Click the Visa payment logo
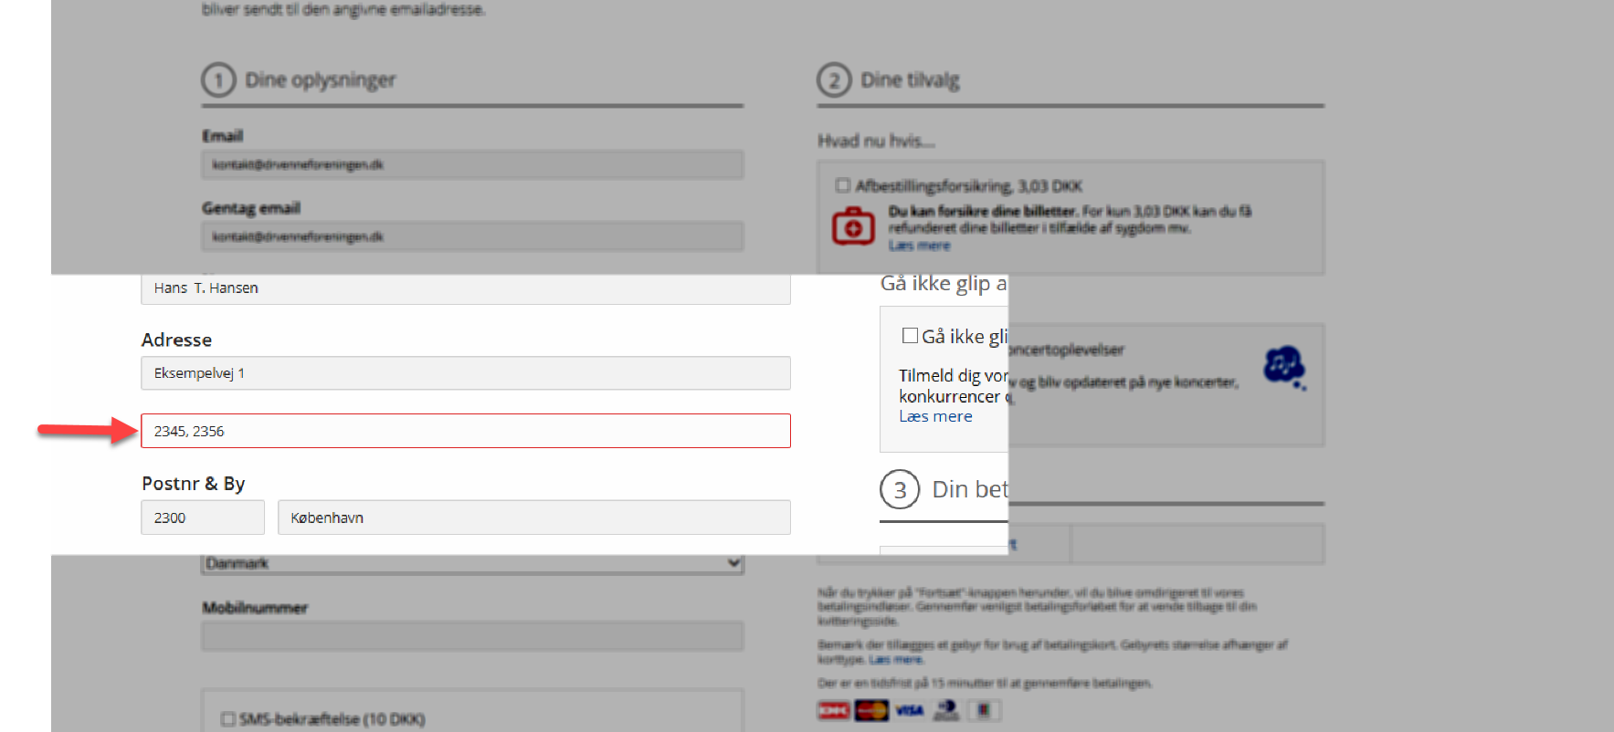This screenshot has height=732, width=1614. pyautogui.click(x=909, y=710)
